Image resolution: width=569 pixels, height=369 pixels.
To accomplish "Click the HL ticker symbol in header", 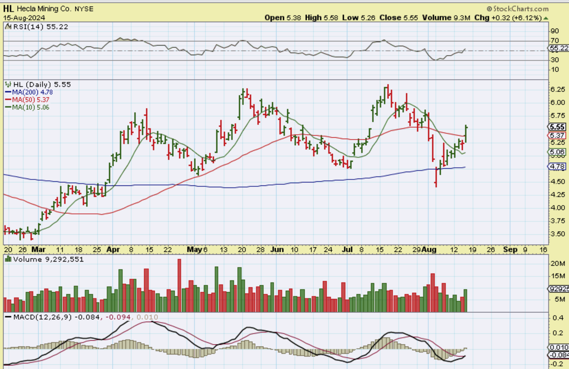I will 8,9.
